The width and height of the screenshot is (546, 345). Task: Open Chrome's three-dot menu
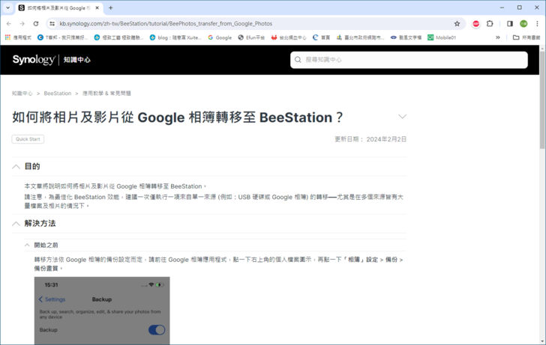pyautogui.click(x=537, y=24)
